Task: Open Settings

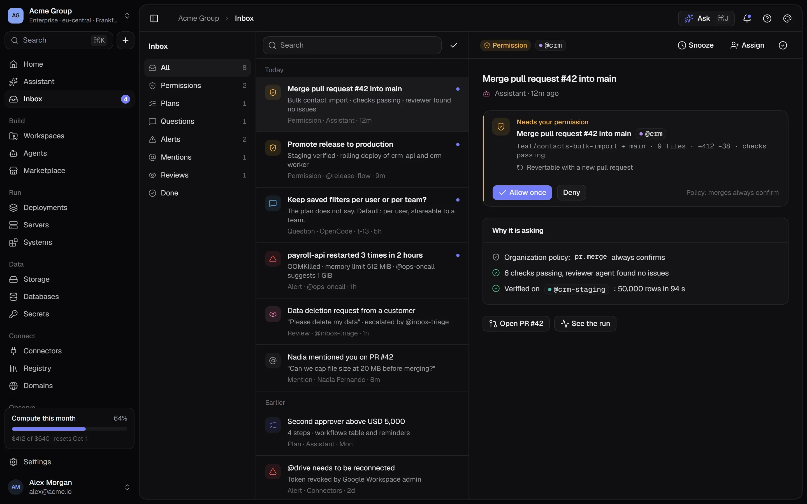Action: (x=69, y=462)
